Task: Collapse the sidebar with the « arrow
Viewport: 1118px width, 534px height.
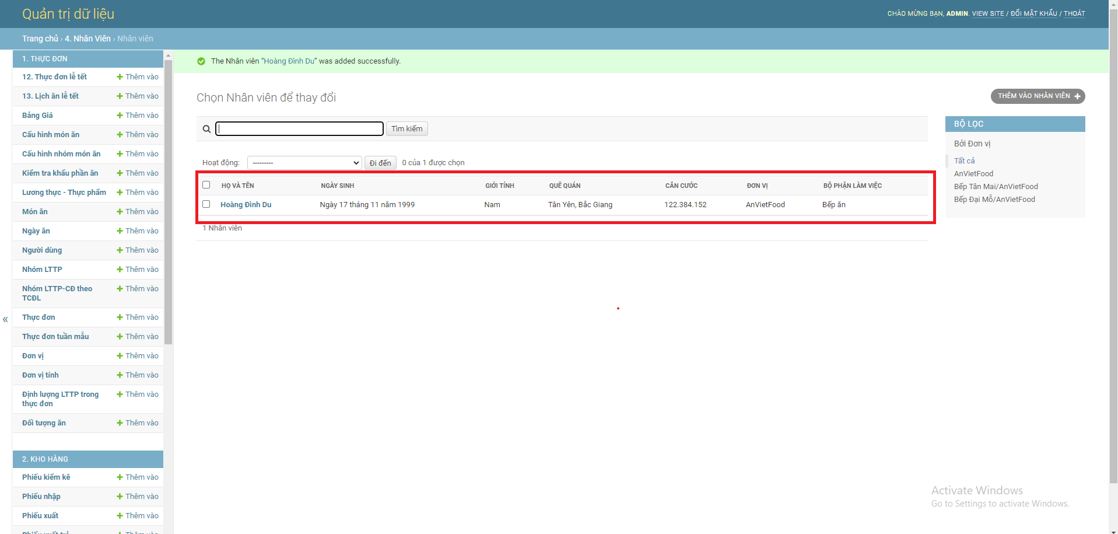Action: pos(5,319)
